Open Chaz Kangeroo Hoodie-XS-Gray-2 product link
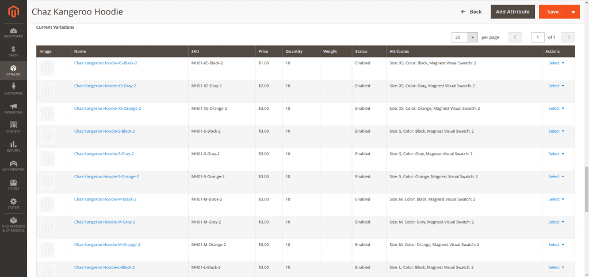This screenshot has height=277, width=589. [105, 86]
